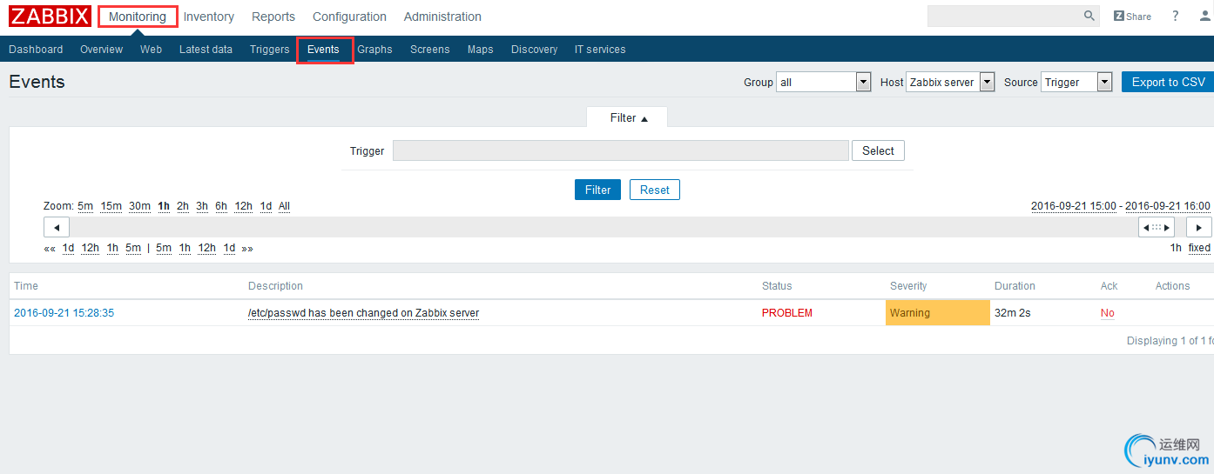The width and height of the screenshot is (1214, 474).
Task: Toggle the fixed period link
Action: (x=1199, y=248)
